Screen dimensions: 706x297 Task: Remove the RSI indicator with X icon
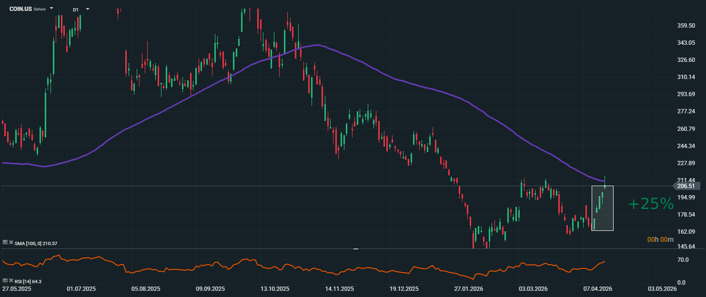coord(10,281)
